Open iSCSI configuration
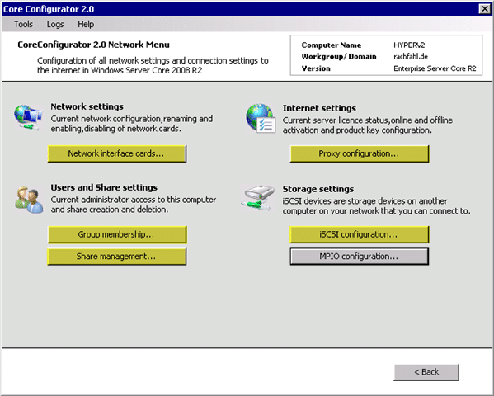 tap(360, 234)
